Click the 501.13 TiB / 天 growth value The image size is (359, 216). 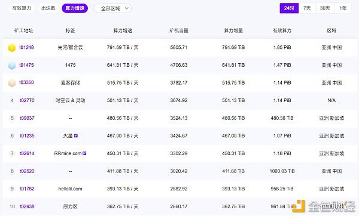[123, 100]
